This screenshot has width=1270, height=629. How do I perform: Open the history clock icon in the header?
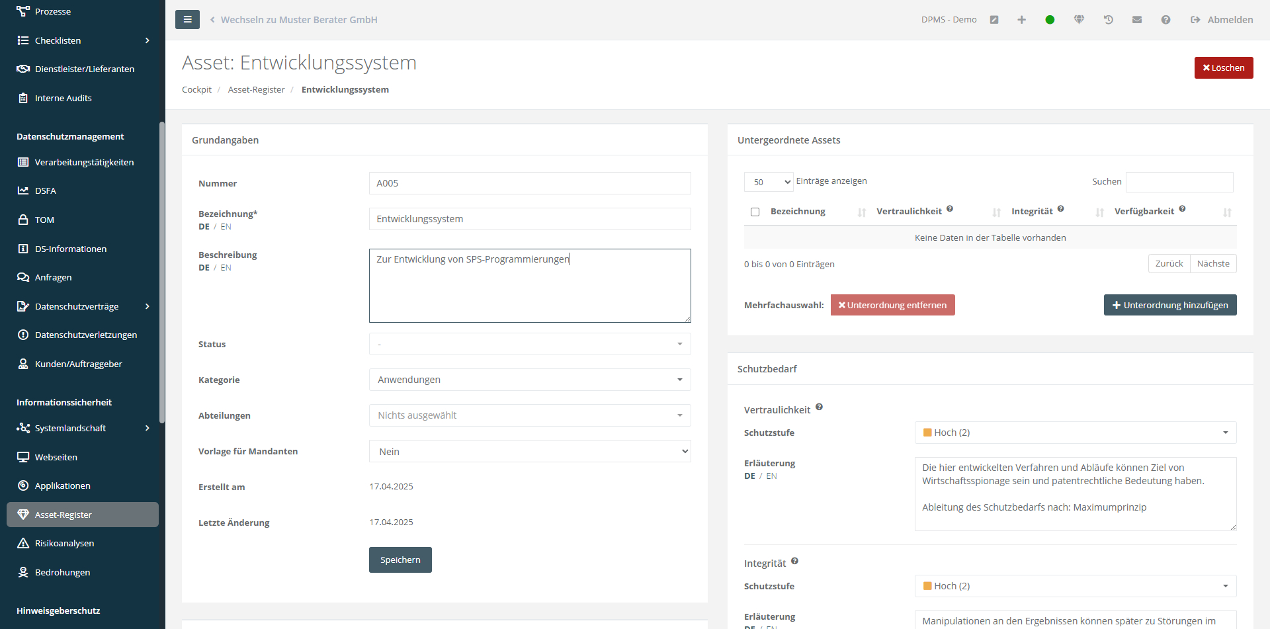1109,20
